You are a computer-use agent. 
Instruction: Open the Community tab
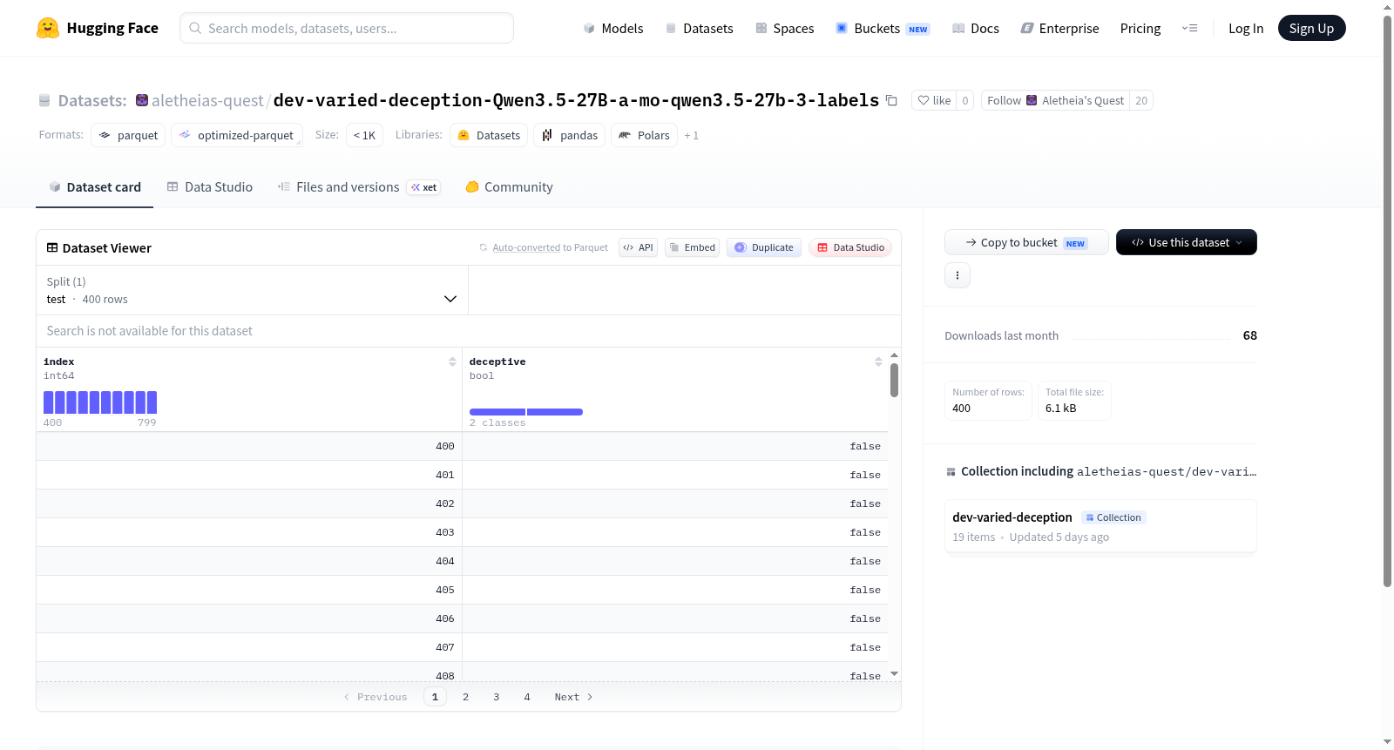tap(509, 187)
